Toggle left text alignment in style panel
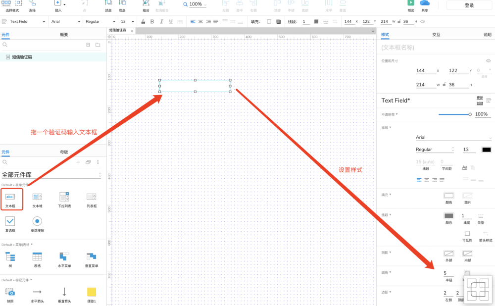Viewport: 495px width, 306px height. pyautogui.click(x=419, y=180)
